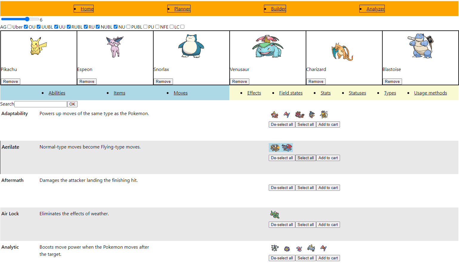Open the Types tab

(x=390, y=93)
